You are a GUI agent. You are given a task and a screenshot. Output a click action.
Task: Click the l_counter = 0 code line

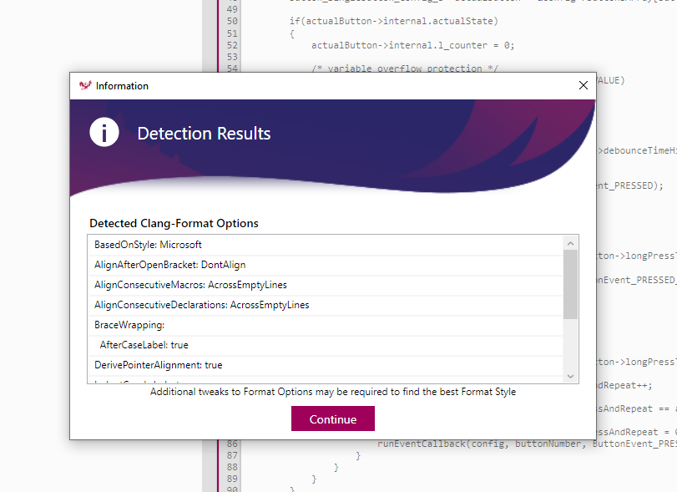[x=412, y=44]
